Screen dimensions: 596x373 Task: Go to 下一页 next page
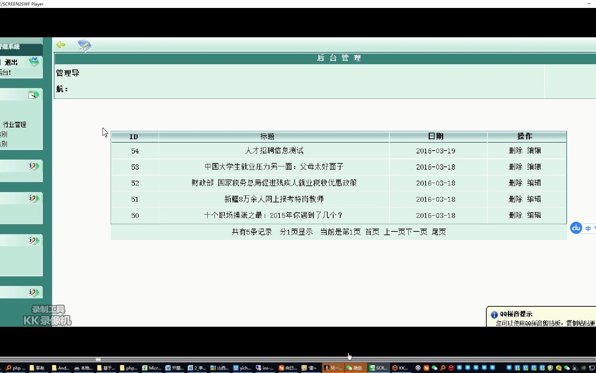pyautogui.click(x=417, y=232)
